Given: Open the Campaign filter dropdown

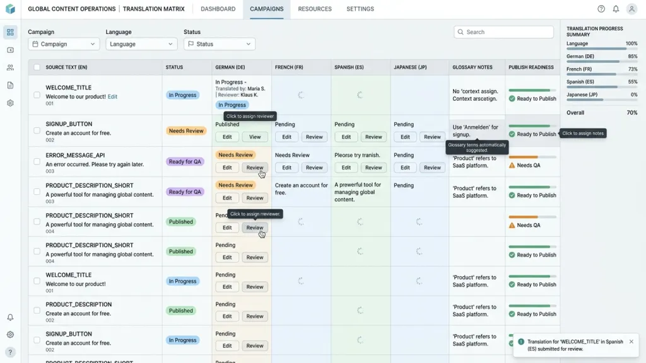Looking at the screenshot, I should tap(64, 44).
